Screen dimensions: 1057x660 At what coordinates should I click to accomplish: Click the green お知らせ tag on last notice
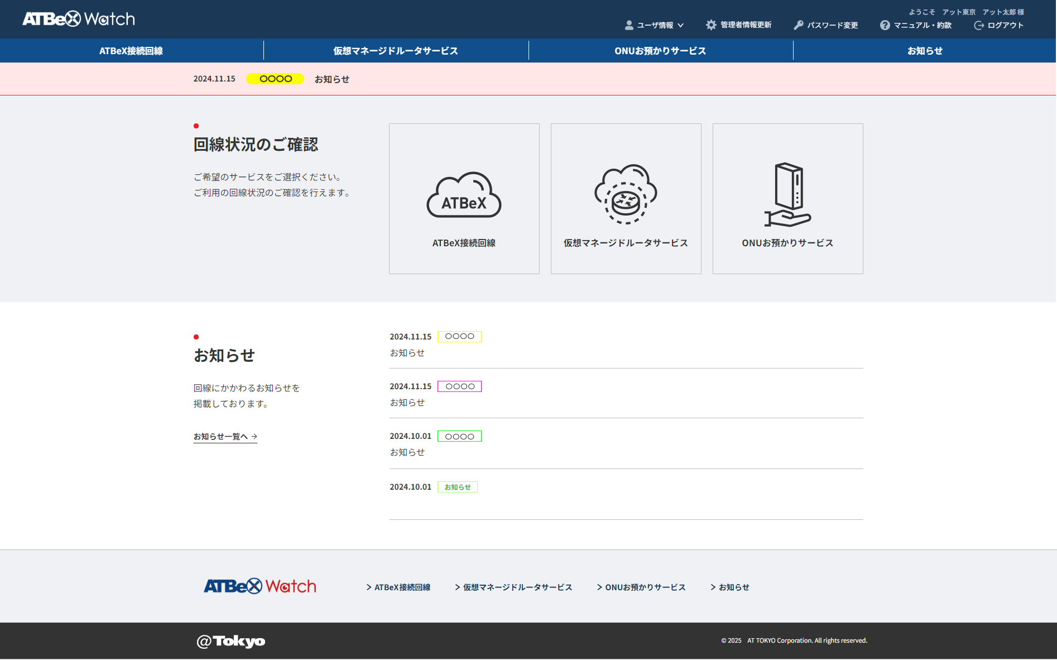coord(458,487)
